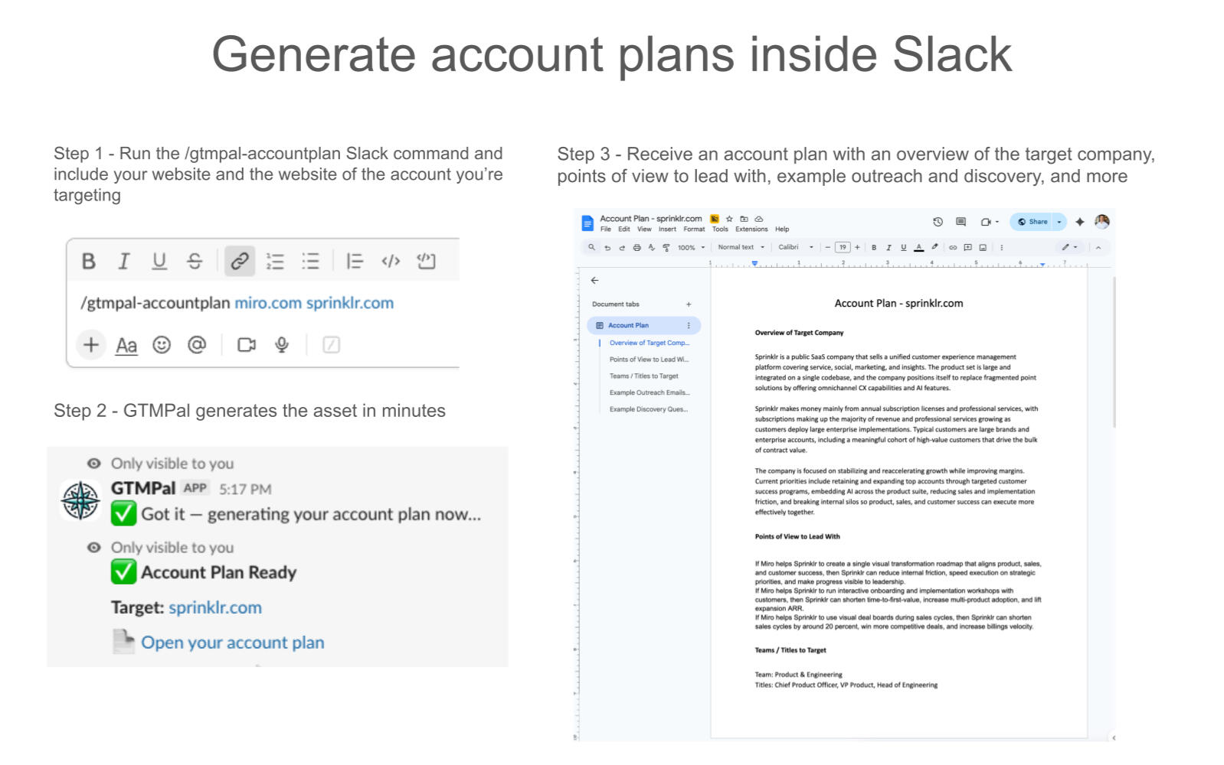Click the microphone audio clip icon

pyautogui.click(x=282, y=345)
